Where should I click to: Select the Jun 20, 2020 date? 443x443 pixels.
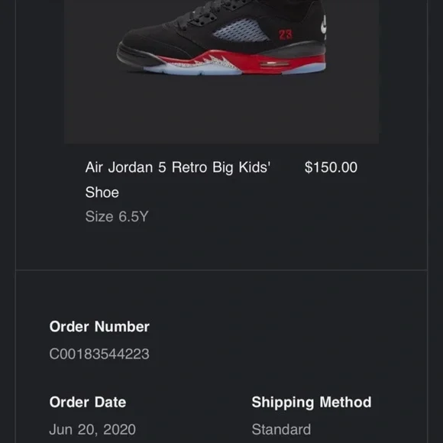[x=92, y=429]
